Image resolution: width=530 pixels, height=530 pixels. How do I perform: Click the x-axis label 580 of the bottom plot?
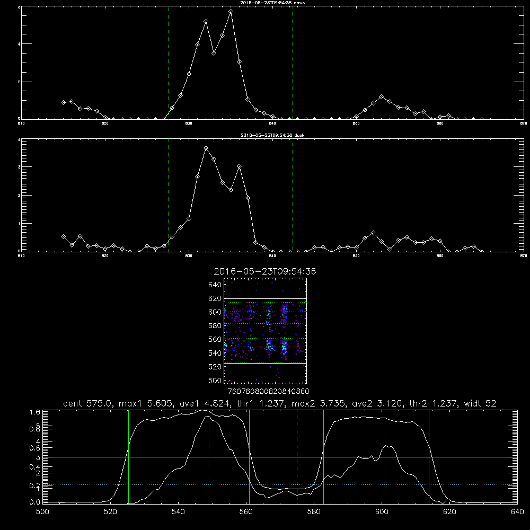pos(314,512)
